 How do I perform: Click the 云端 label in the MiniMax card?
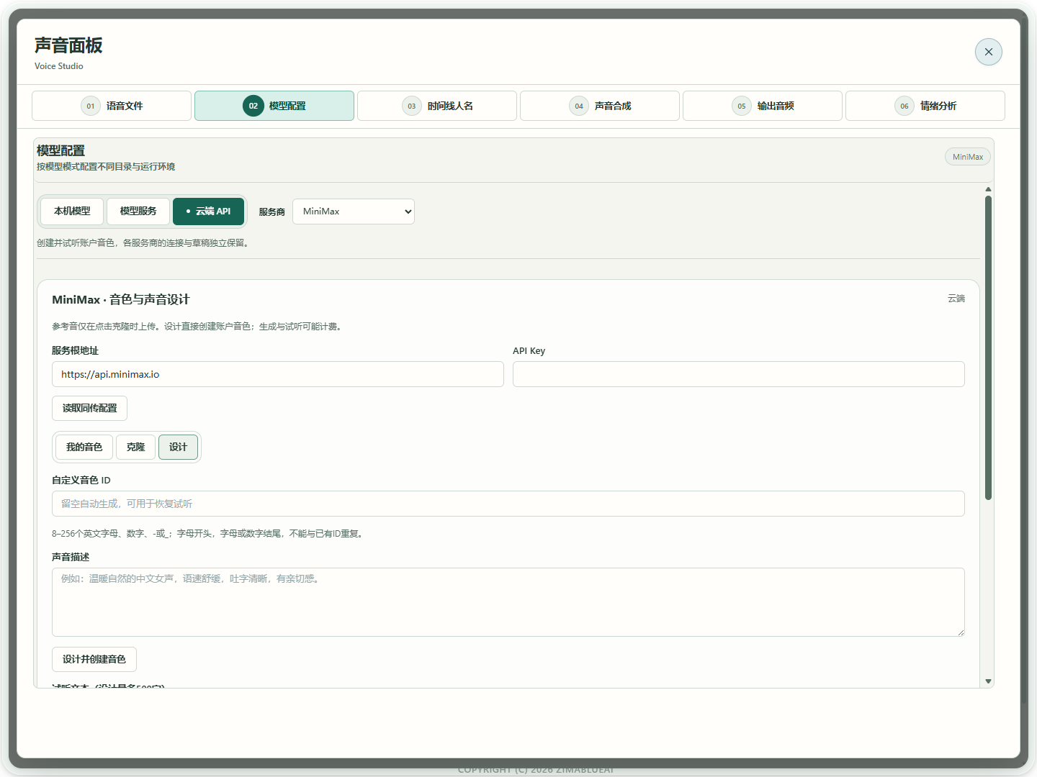tap(956, 299)
